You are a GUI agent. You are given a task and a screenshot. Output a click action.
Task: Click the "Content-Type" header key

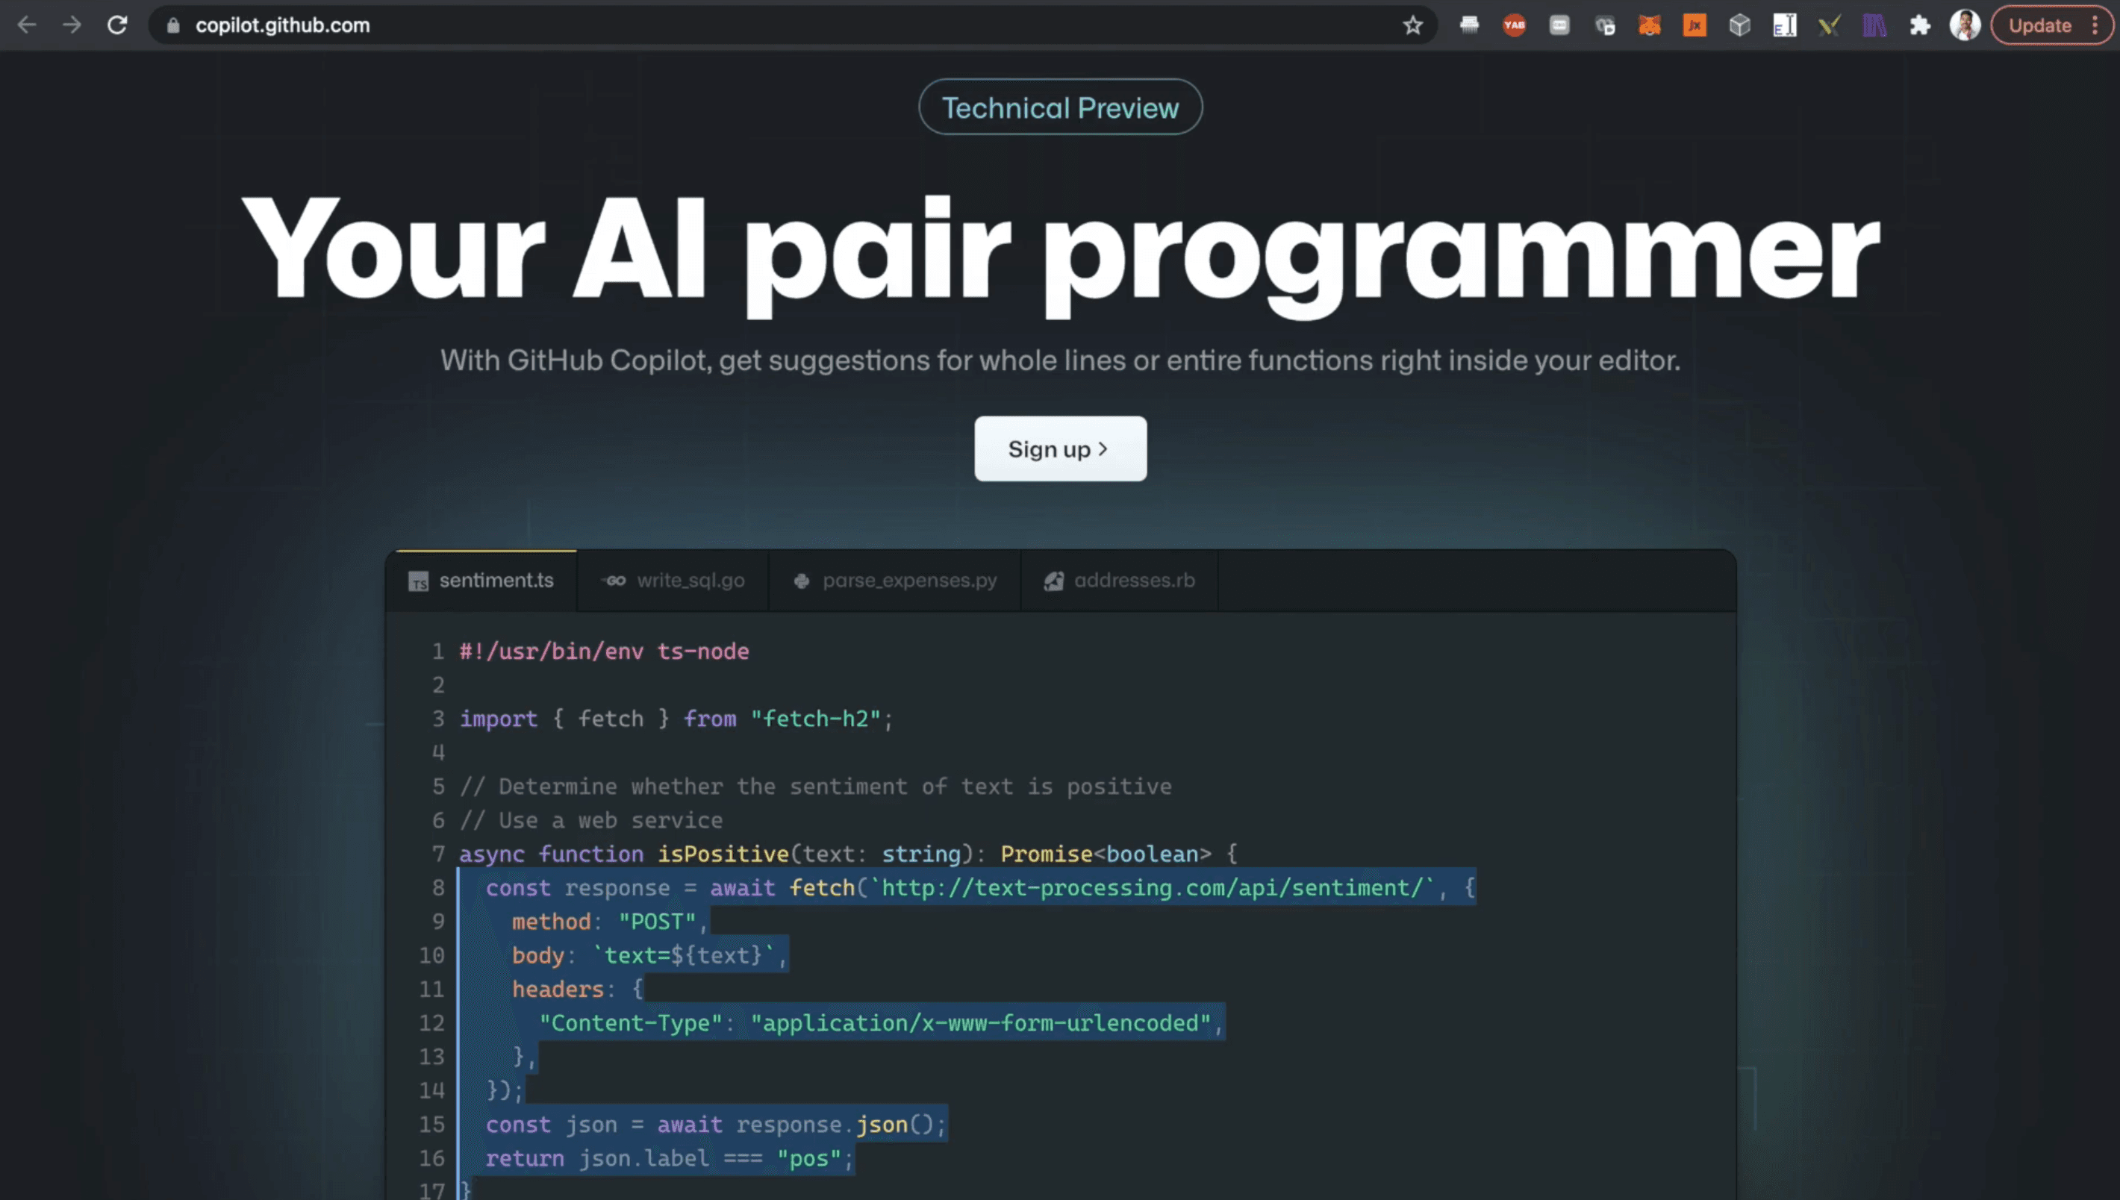[x=631, y=1023]
